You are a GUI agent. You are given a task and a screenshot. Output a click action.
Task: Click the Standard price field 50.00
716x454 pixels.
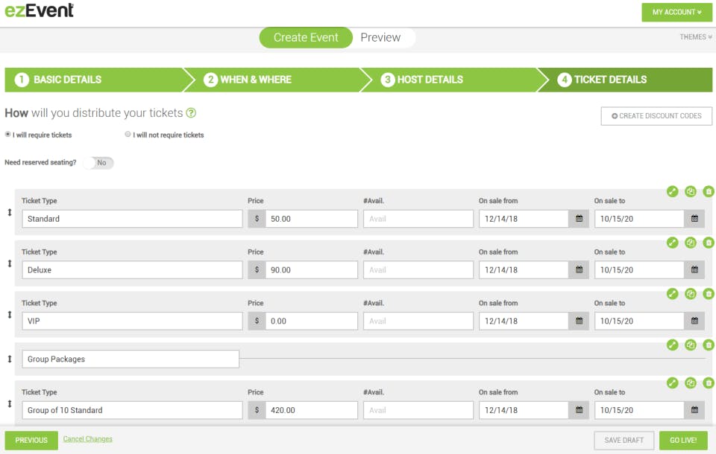point(312,219)
